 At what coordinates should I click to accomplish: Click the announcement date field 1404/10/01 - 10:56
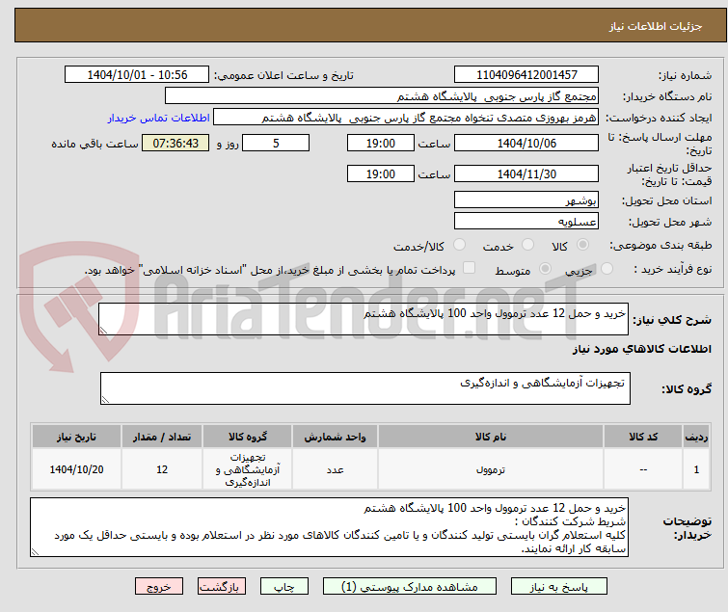tap(137, 75)
